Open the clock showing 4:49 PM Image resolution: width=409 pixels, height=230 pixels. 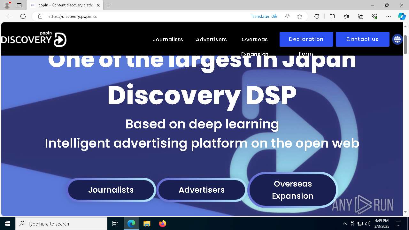(x=382, y=224)
